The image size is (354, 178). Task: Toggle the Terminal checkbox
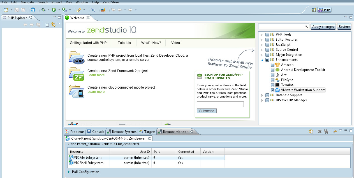pos(272,85)
